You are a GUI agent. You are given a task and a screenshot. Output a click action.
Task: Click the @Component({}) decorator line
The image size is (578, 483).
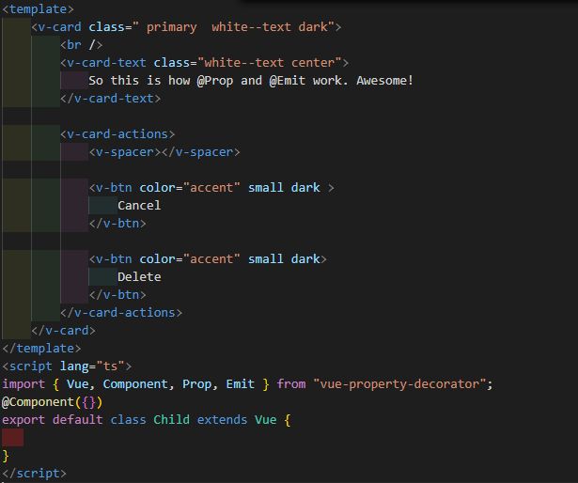coord(52,402)
